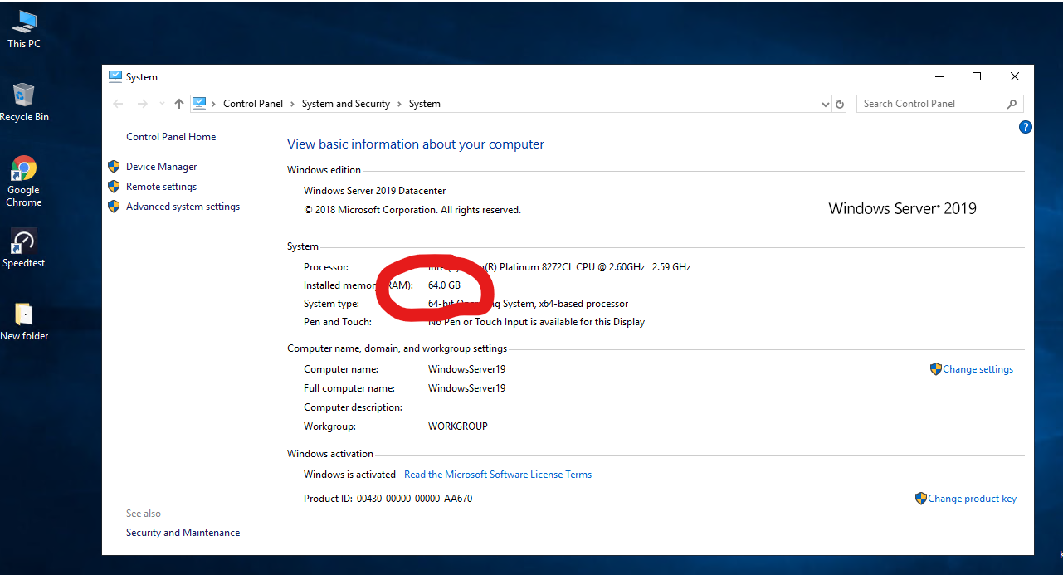Screen dimensions: 1063x575
Task: Click 'WORKGROUP' workgroup value
Action: tap(458, 426)
